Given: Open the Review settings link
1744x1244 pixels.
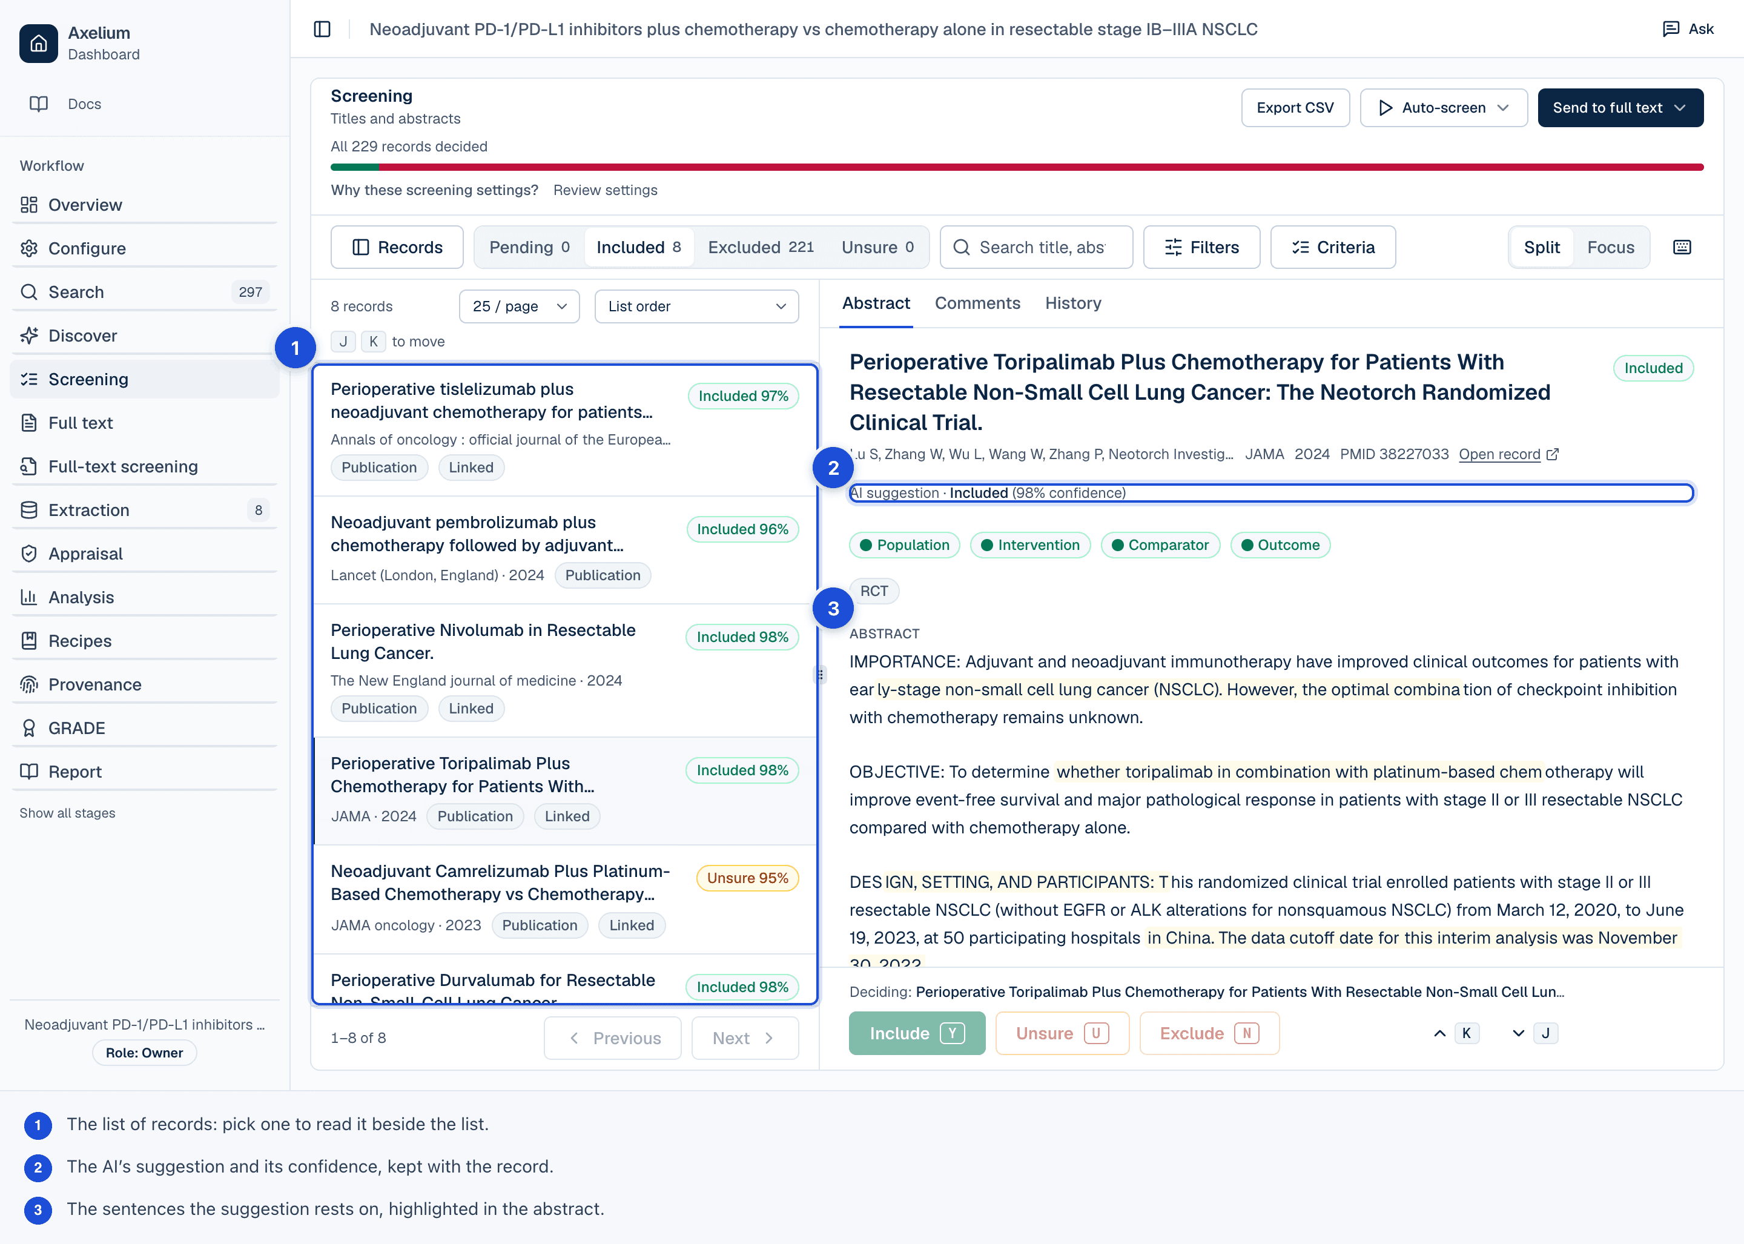Looking at the screenshot, I should point(605,190).
